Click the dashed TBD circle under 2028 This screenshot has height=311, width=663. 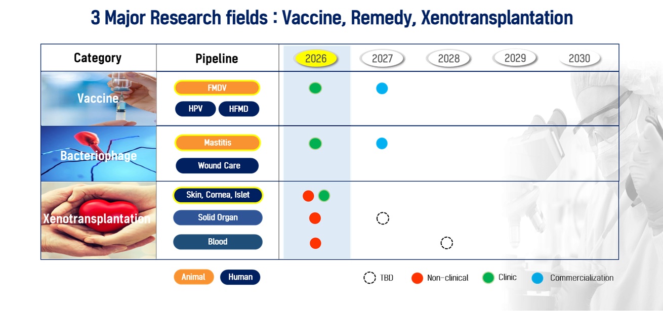click(446, 243)
